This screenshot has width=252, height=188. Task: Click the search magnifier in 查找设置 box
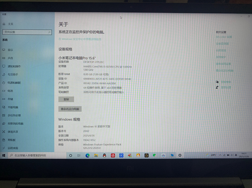click(x=49, y=32)
